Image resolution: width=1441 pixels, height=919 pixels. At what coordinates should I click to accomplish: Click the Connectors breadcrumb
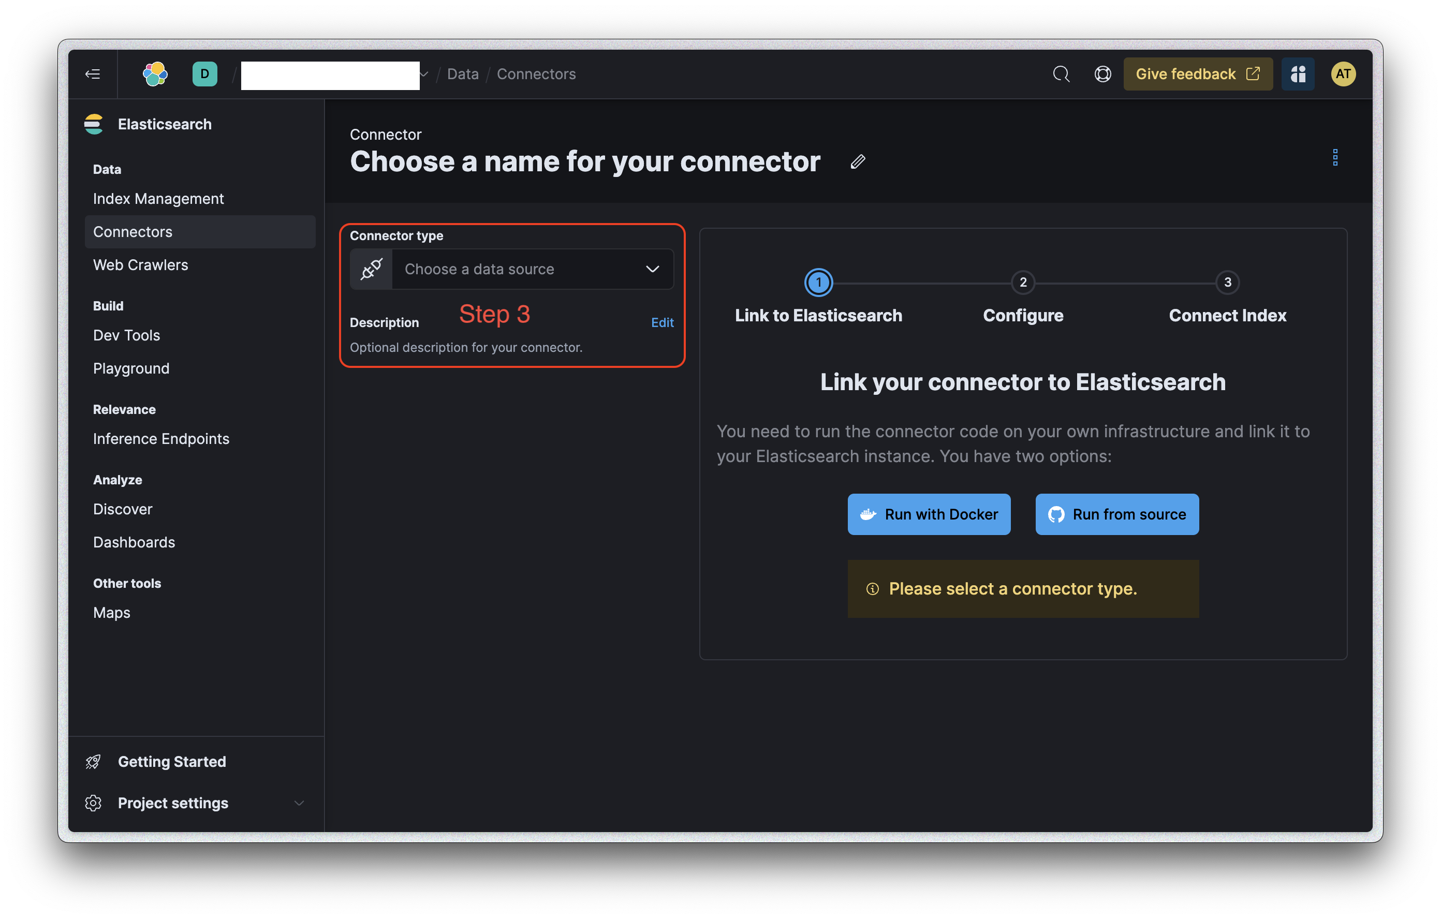(536, 74)
